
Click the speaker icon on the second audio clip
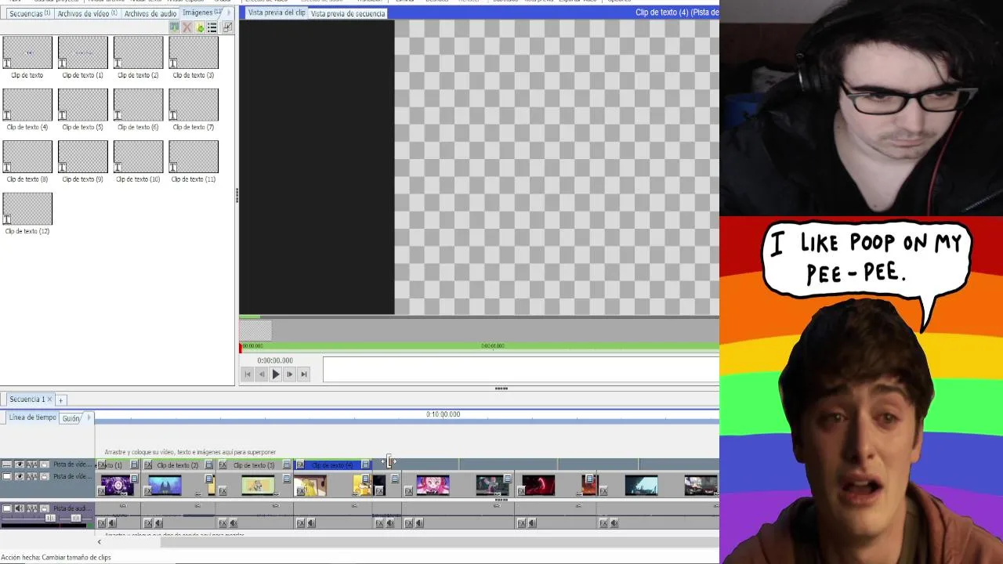click(x=159, y=522)
